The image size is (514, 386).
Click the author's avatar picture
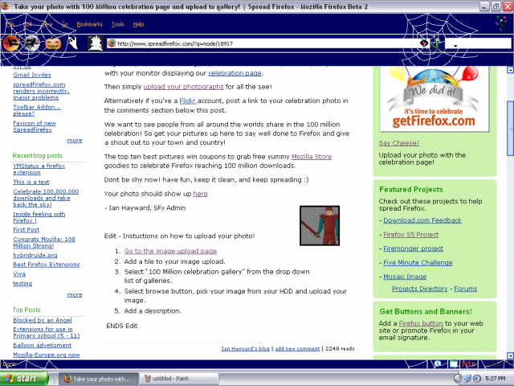(x=320, y=226)
